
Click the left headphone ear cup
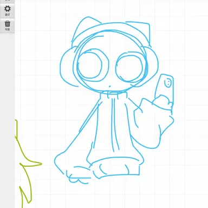(x=67, y=67)
